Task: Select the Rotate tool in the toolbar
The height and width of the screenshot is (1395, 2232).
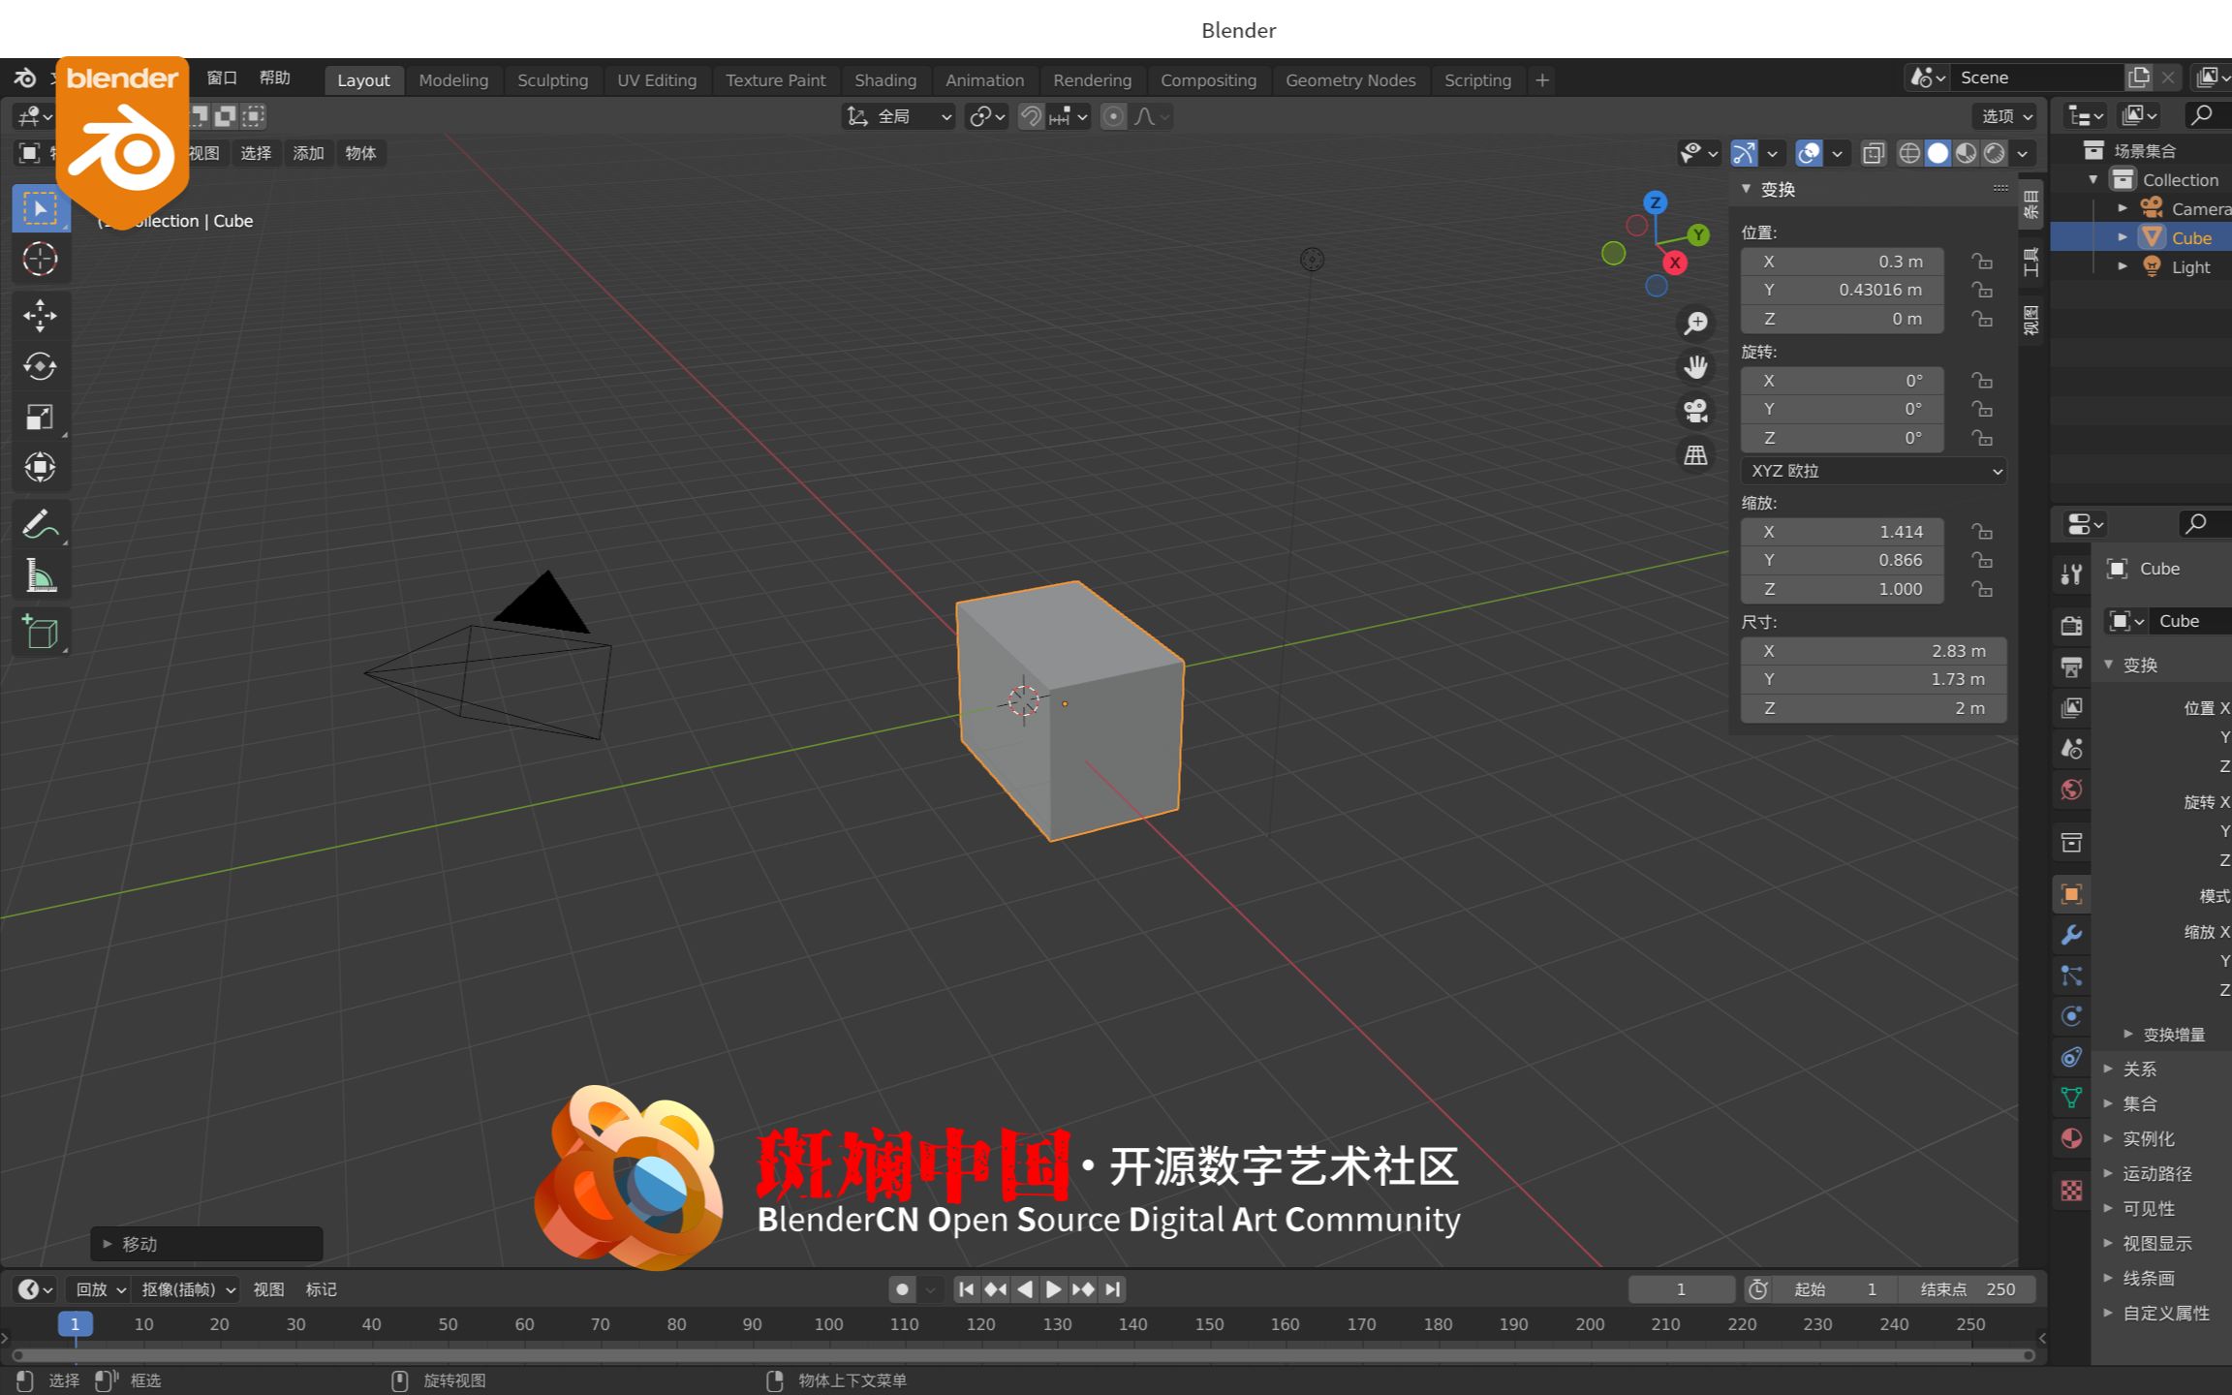Action: tap(41, 367)
